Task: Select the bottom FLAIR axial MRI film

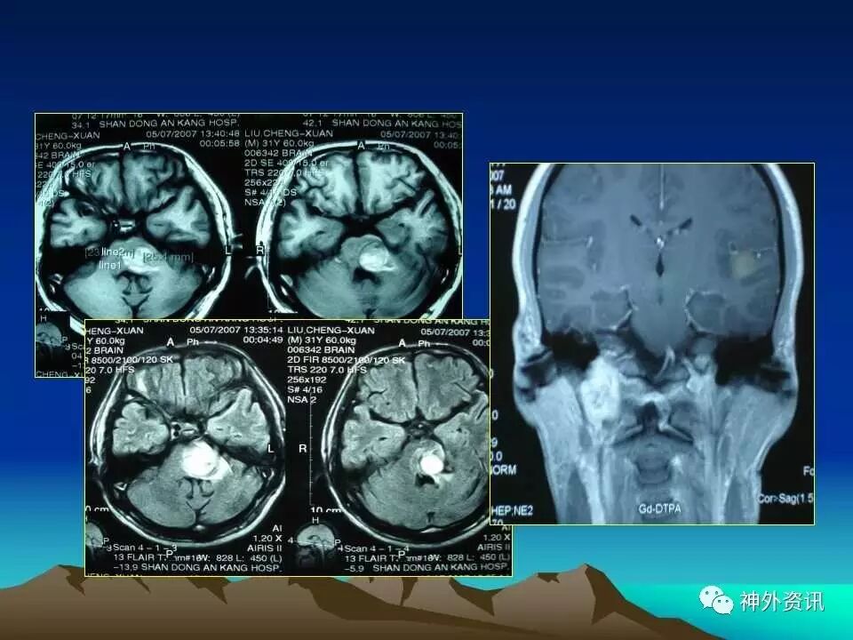Action: [x=299, y=447]
